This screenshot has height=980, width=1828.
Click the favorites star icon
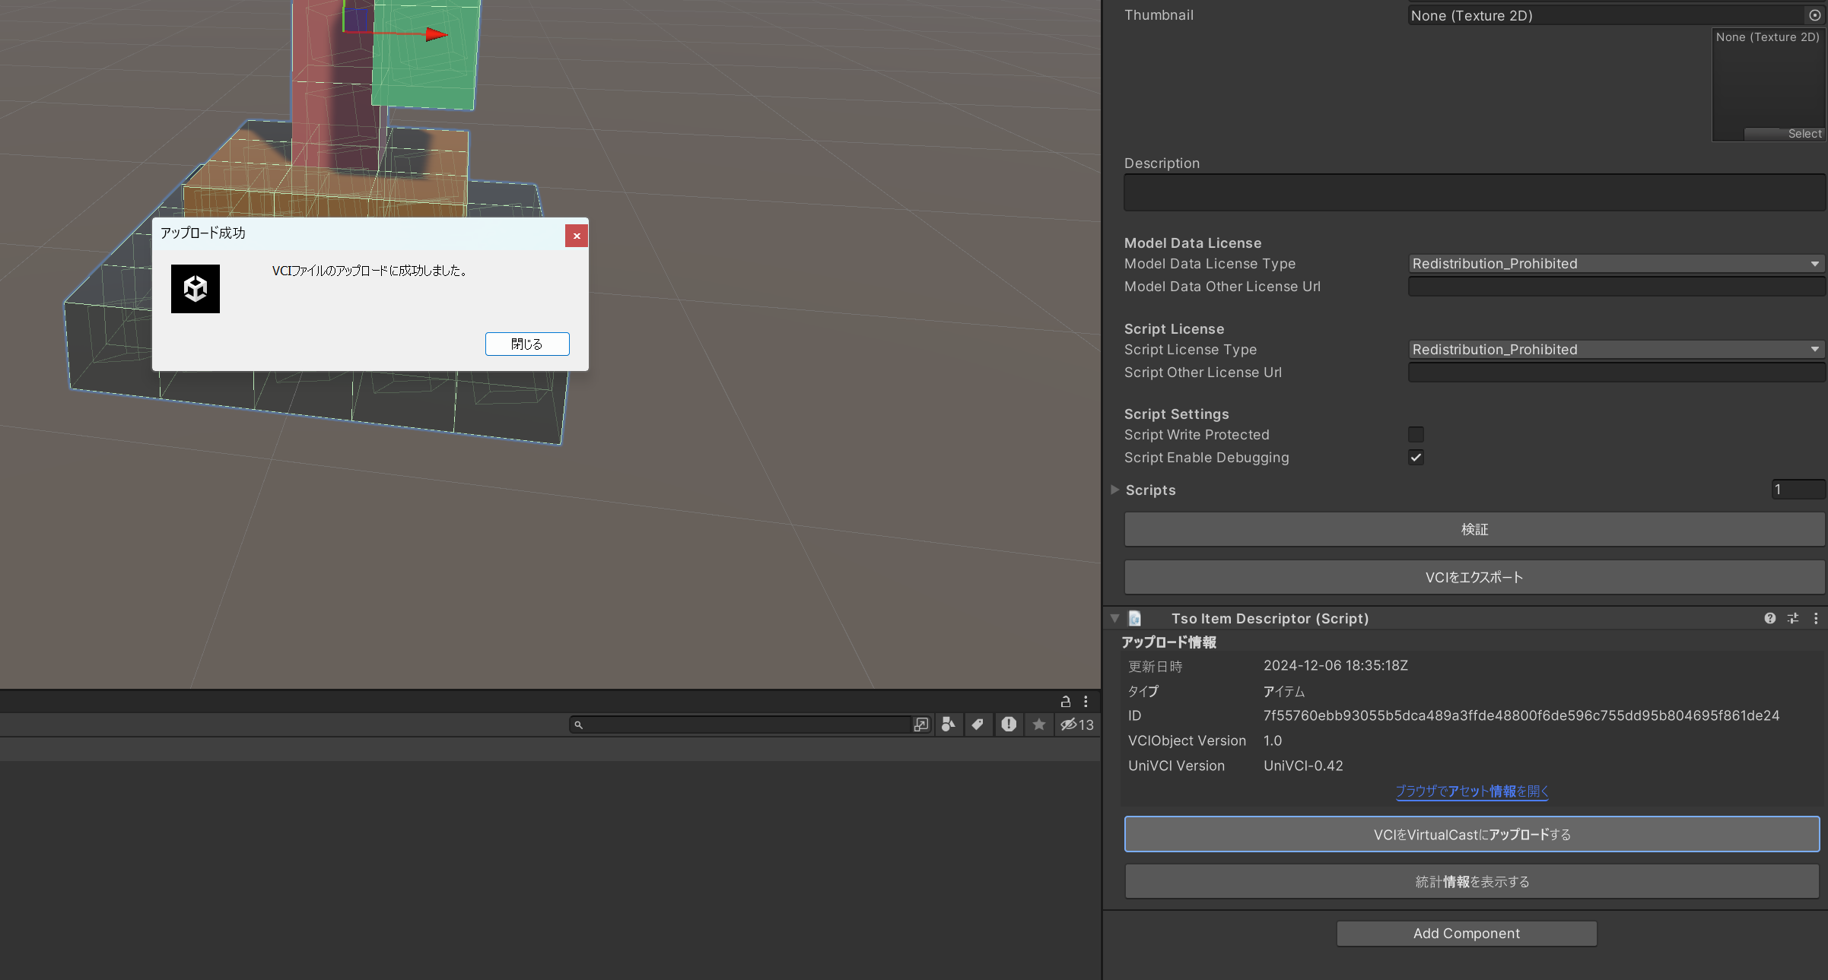click(1038, 725)
